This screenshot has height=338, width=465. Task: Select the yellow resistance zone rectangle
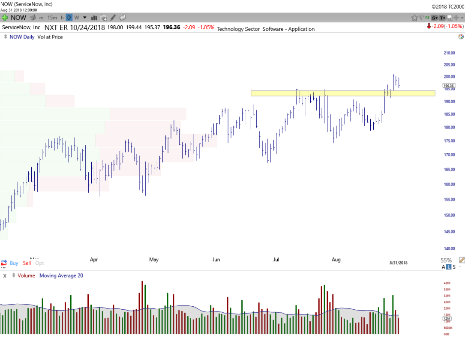pos(343,93)
